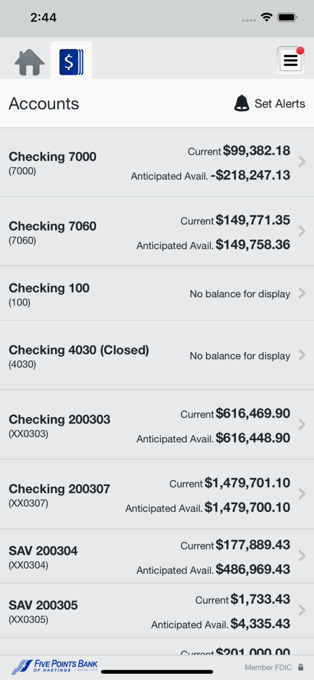Screen dimensions: 314x680
Task: Expand Checking 200303 chevron arrow
Action: click(x=302, y=424)
